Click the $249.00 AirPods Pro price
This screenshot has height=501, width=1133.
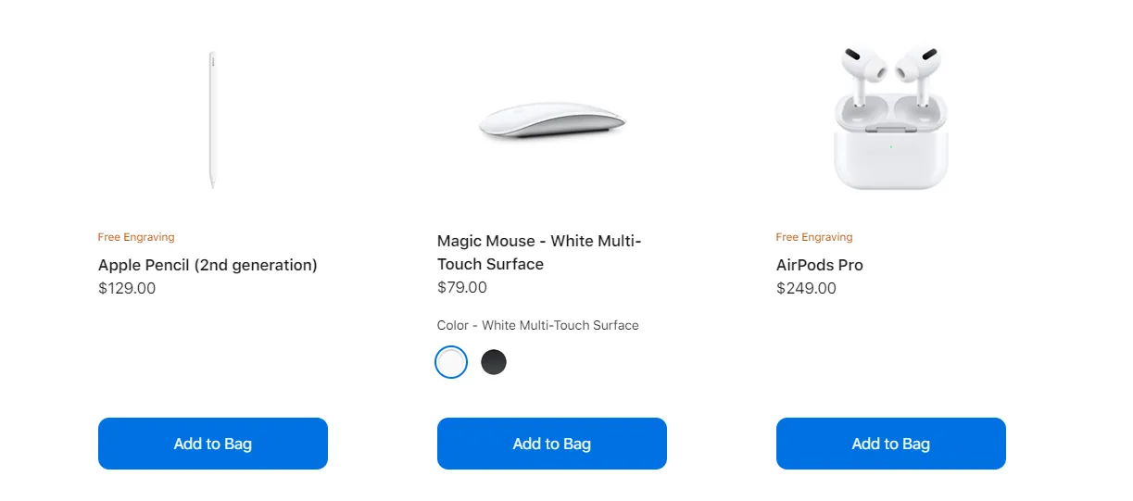click(806, 288)
